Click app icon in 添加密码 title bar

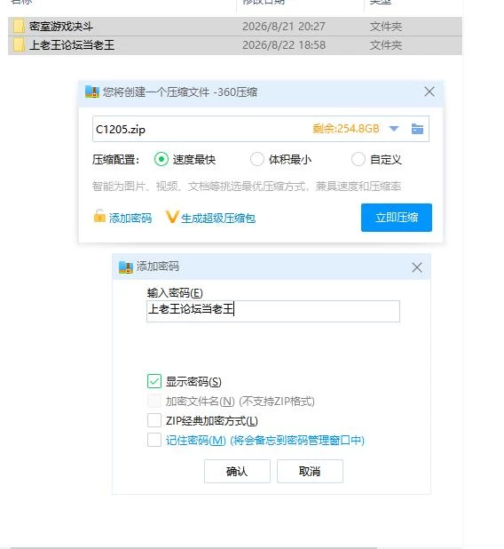(126, 267)
